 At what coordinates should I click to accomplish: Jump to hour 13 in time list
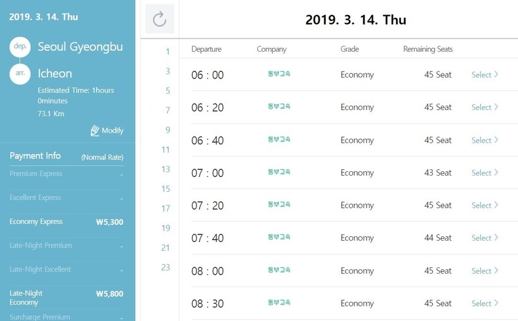pyautogui.click(x=166, y=169)
